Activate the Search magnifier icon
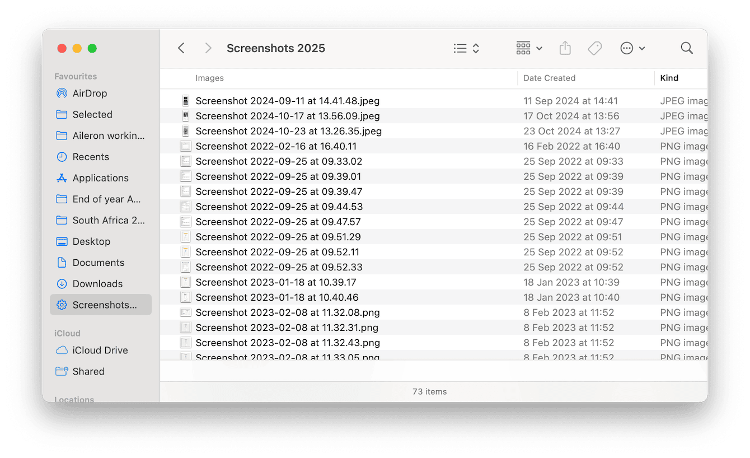This screenshot has width=750, height=458. [686, 48]
